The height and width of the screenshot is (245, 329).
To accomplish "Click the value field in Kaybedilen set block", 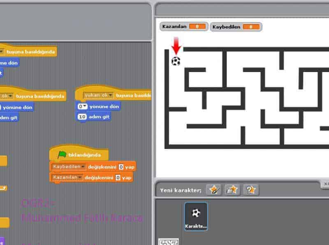I will [x=121, y=167].
